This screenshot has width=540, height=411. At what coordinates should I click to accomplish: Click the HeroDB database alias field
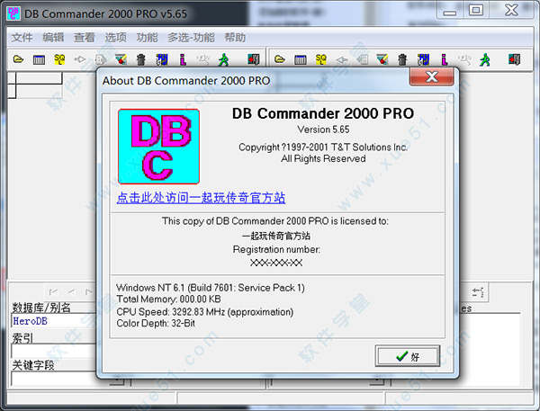click(x=53, y=321)
